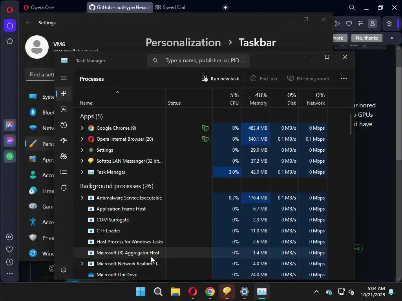Click the Task Manager vertical scrollbar
Viewport: 402px width, 301px height.
351,124
